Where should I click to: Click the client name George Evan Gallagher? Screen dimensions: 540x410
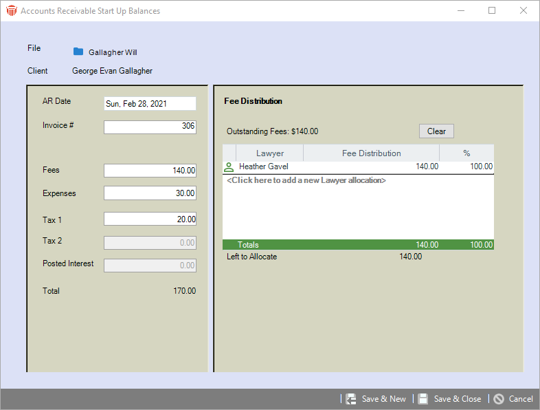112,71
